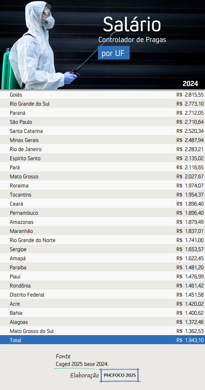Click the Rio Grande do Norte row
Screen dimensions: 205x390
(102, 240)
